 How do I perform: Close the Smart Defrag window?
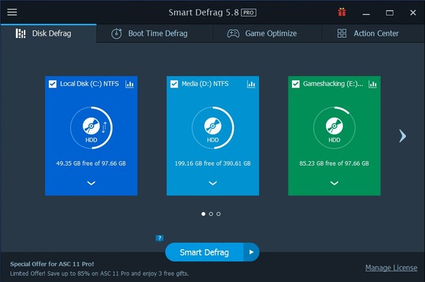pyautogui.click(x=413, y=12)
